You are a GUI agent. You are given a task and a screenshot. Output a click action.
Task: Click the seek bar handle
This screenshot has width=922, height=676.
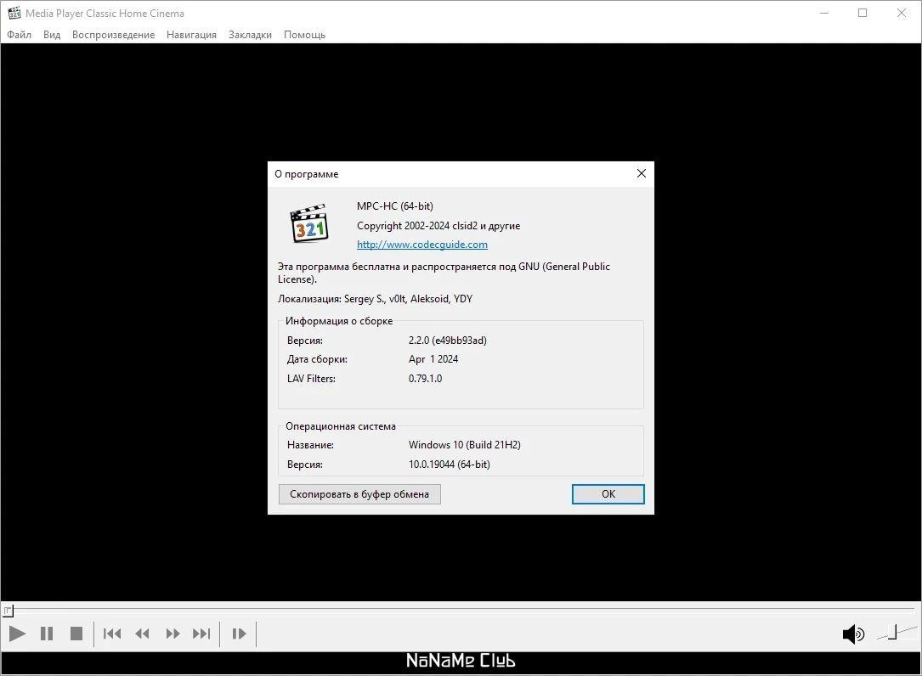(x=8, y=611)
